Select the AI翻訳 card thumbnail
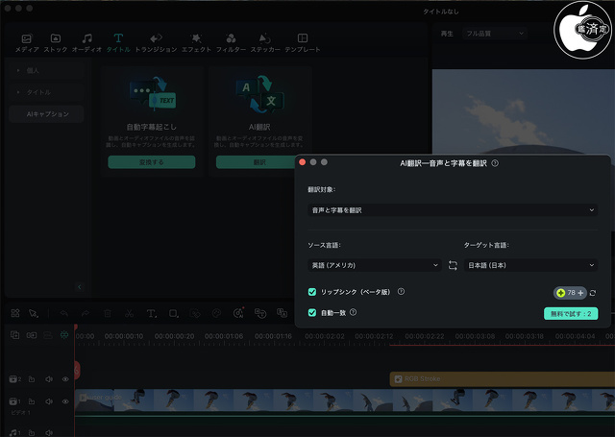This screenshot has height=437, width=615. tap(259, 94)
